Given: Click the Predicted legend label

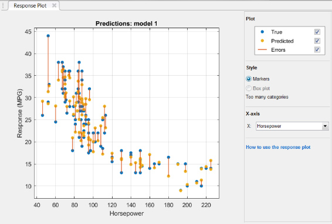Looking at the screenshot, I should [282, 41].
